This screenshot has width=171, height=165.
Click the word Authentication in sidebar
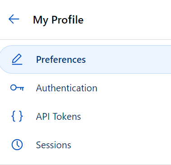[67, 88]
